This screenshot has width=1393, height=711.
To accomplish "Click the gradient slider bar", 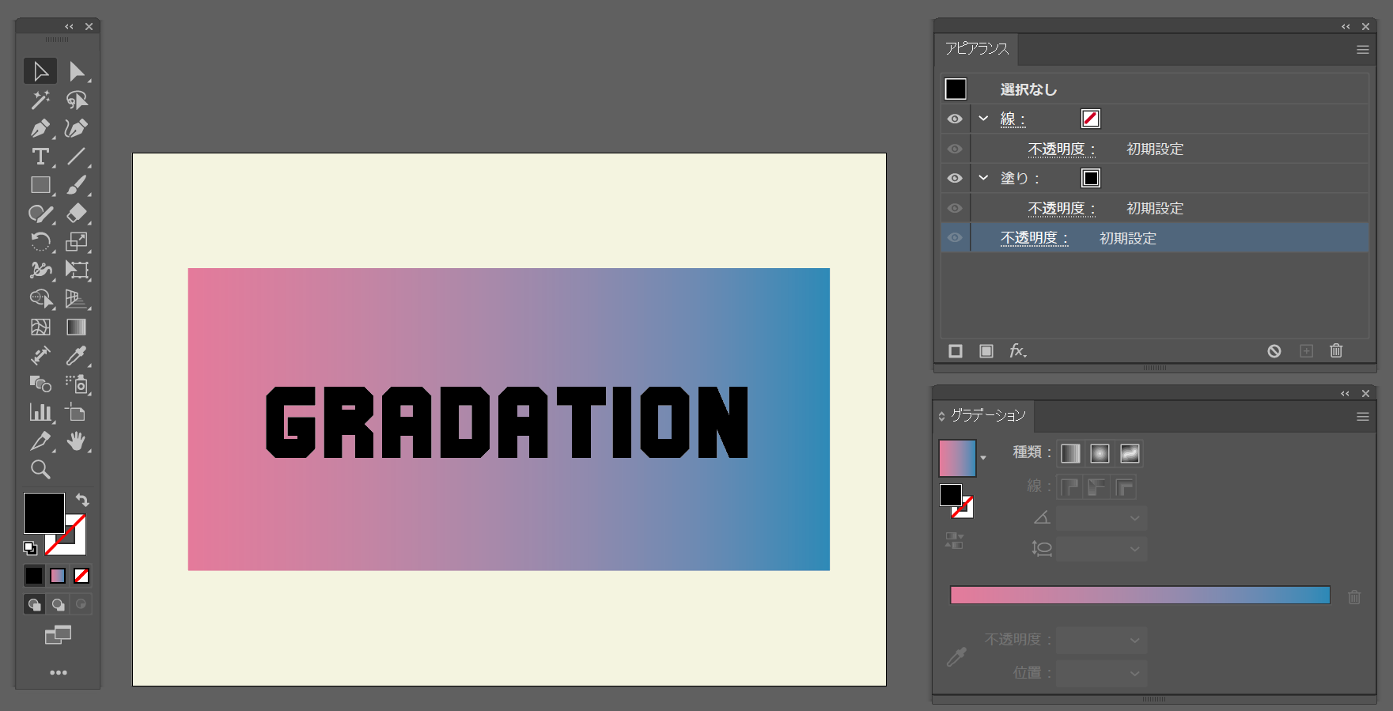I will (1139, 596).
